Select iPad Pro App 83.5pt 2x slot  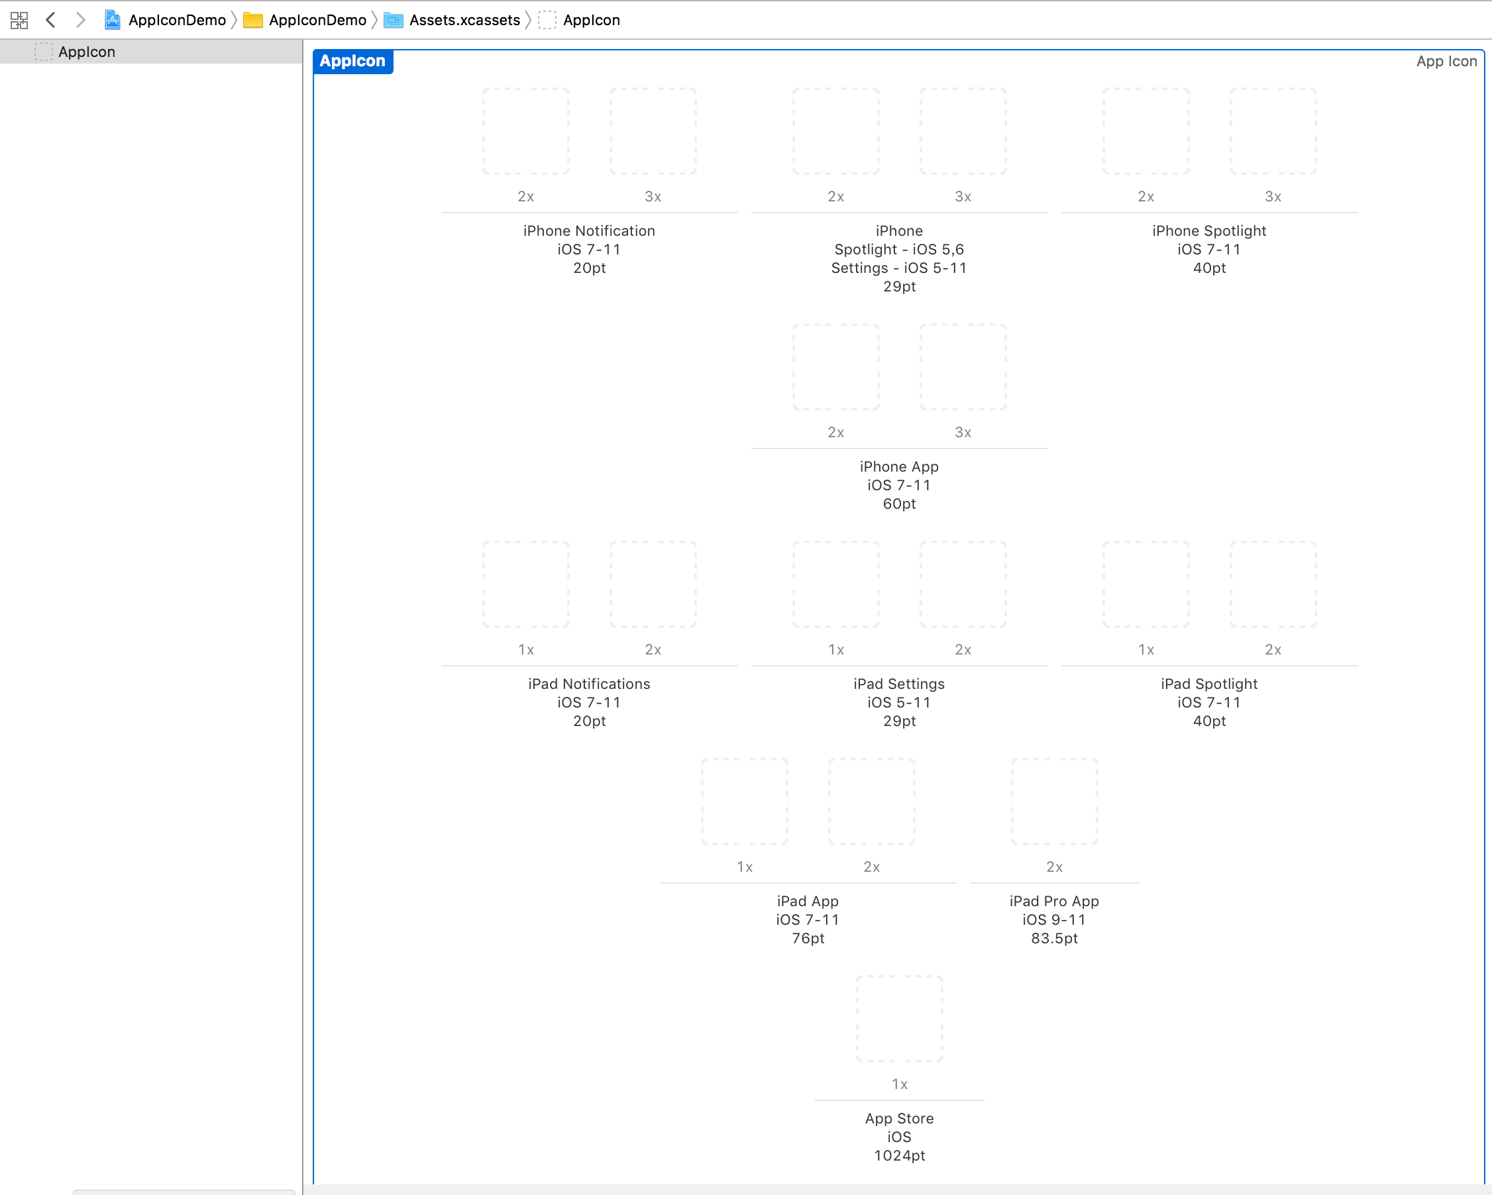click(1055, 802)
